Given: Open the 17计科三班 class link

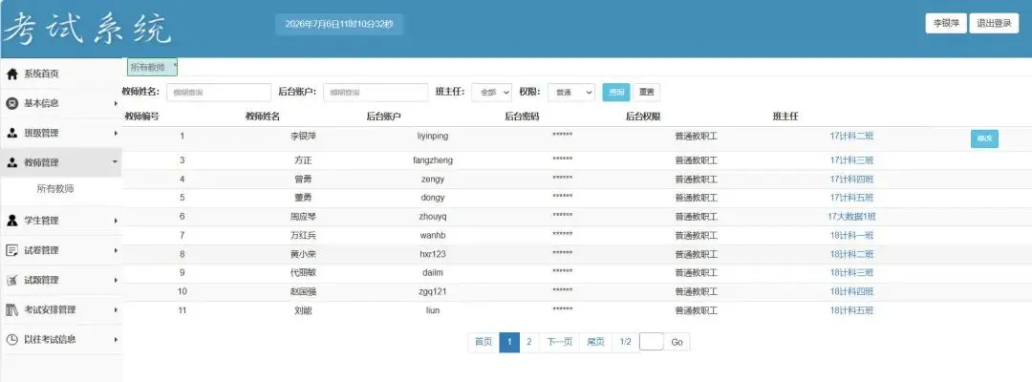Looking at the screenshot, I should [x=851, y=160].
